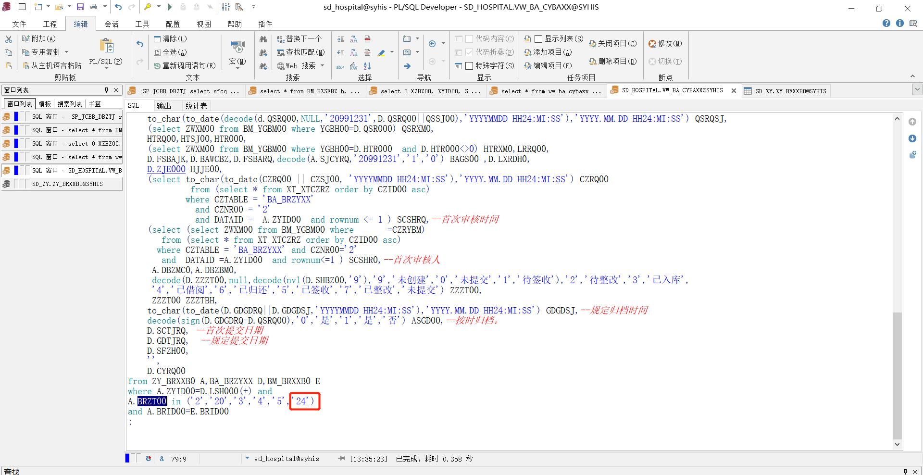This screenshot has width=923, height=475.
Task: Click Recall Statement (重新调用语句) button
Action: click(x=184, y=66)
